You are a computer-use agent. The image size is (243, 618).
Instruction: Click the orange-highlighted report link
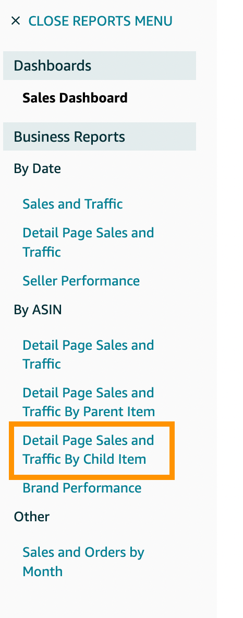[88, 450]
